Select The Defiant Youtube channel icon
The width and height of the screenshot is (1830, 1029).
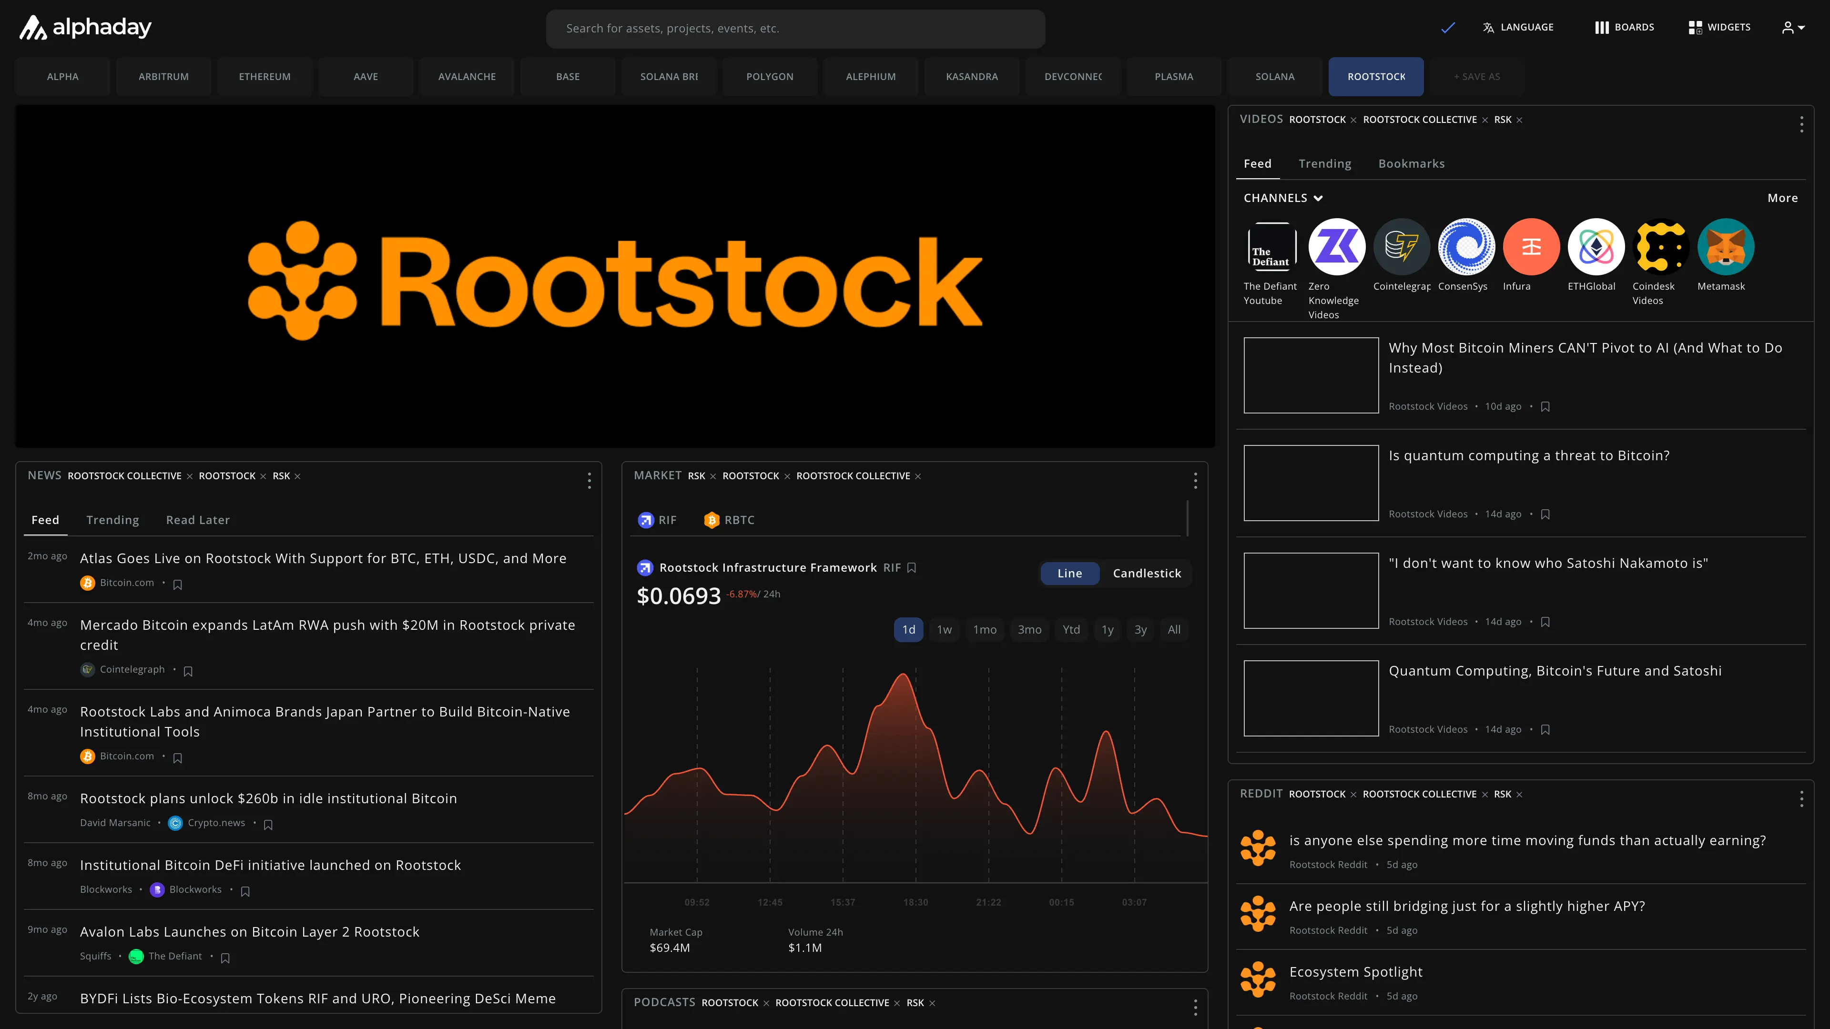(1271, 246)
